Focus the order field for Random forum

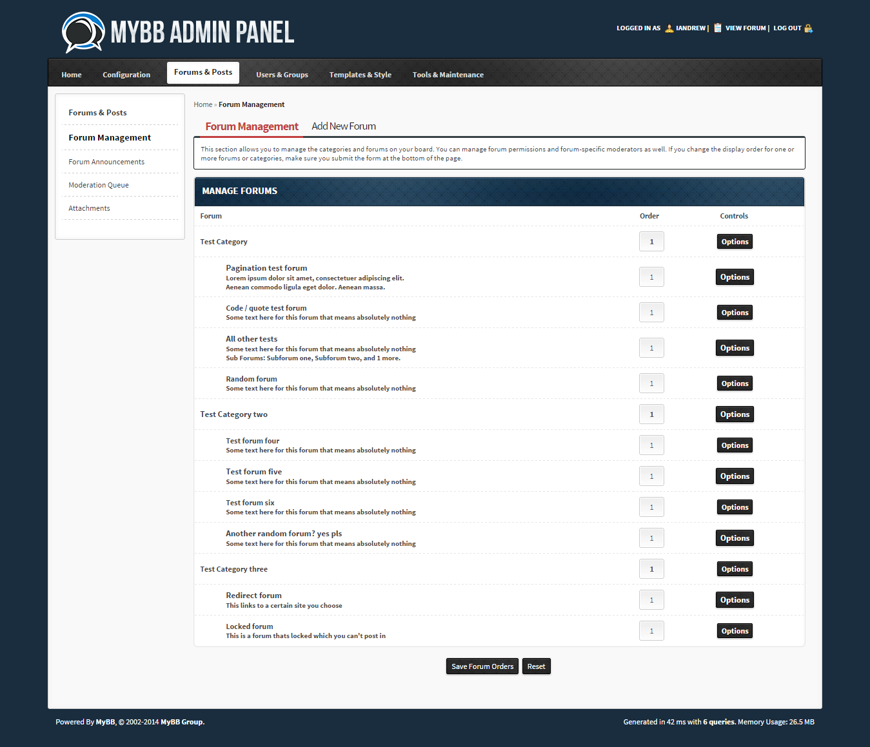click(651, 383)
